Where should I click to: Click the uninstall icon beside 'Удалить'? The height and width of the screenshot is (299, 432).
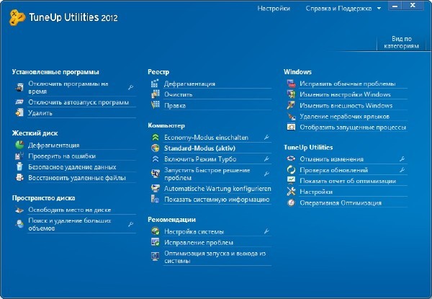(x=19, y=112)
